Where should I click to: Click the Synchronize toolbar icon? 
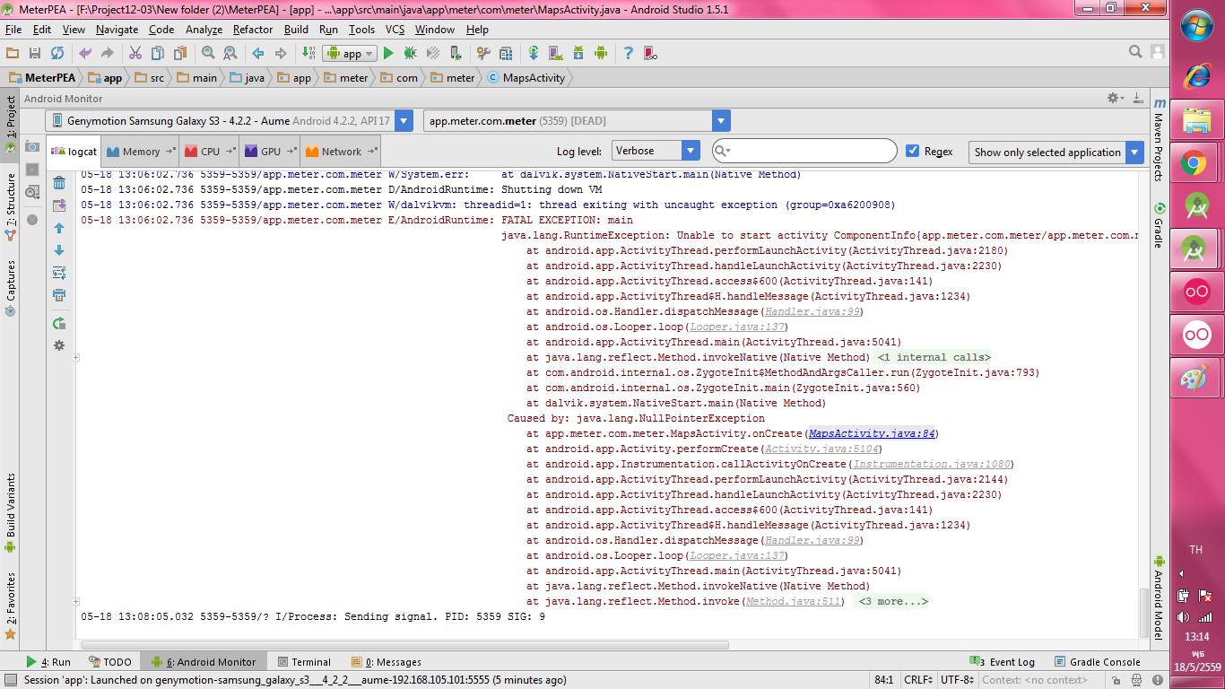57,54
